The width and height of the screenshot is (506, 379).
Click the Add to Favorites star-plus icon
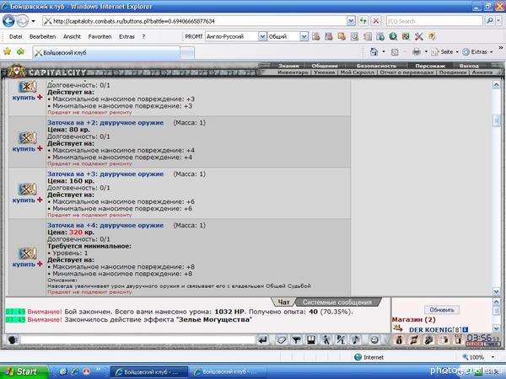tap(20, 51)
